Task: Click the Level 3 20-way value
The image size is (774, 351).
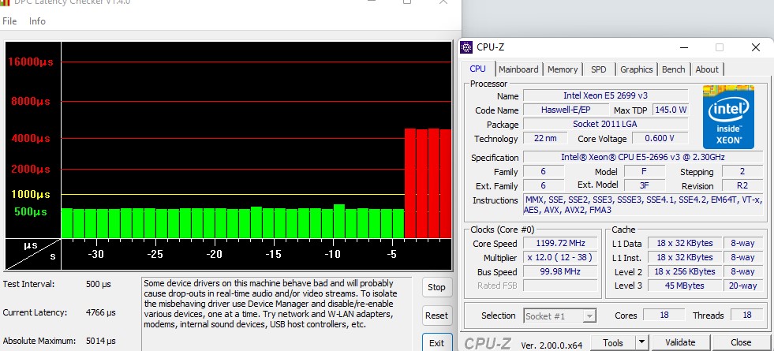Action: click(743, 286)
